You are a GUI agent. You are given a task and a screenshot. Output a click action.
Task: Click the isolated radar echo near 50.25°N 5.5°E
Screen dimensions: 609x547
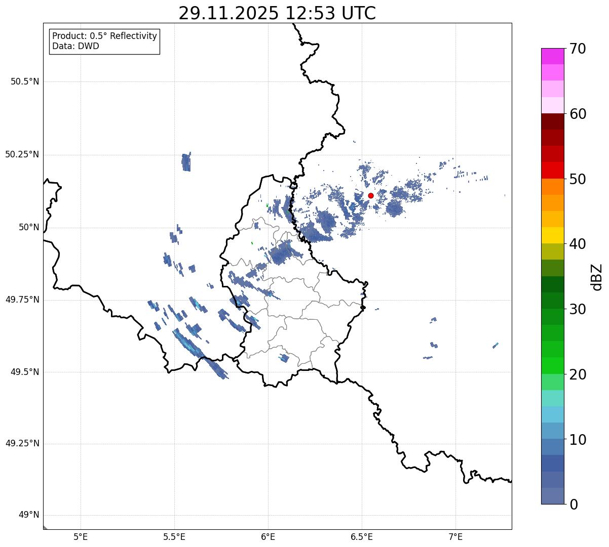(186, 162)
